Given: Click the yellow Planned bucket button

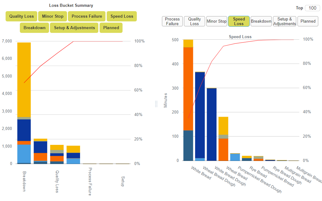Looking at the screenshot, I should point(111,28).
